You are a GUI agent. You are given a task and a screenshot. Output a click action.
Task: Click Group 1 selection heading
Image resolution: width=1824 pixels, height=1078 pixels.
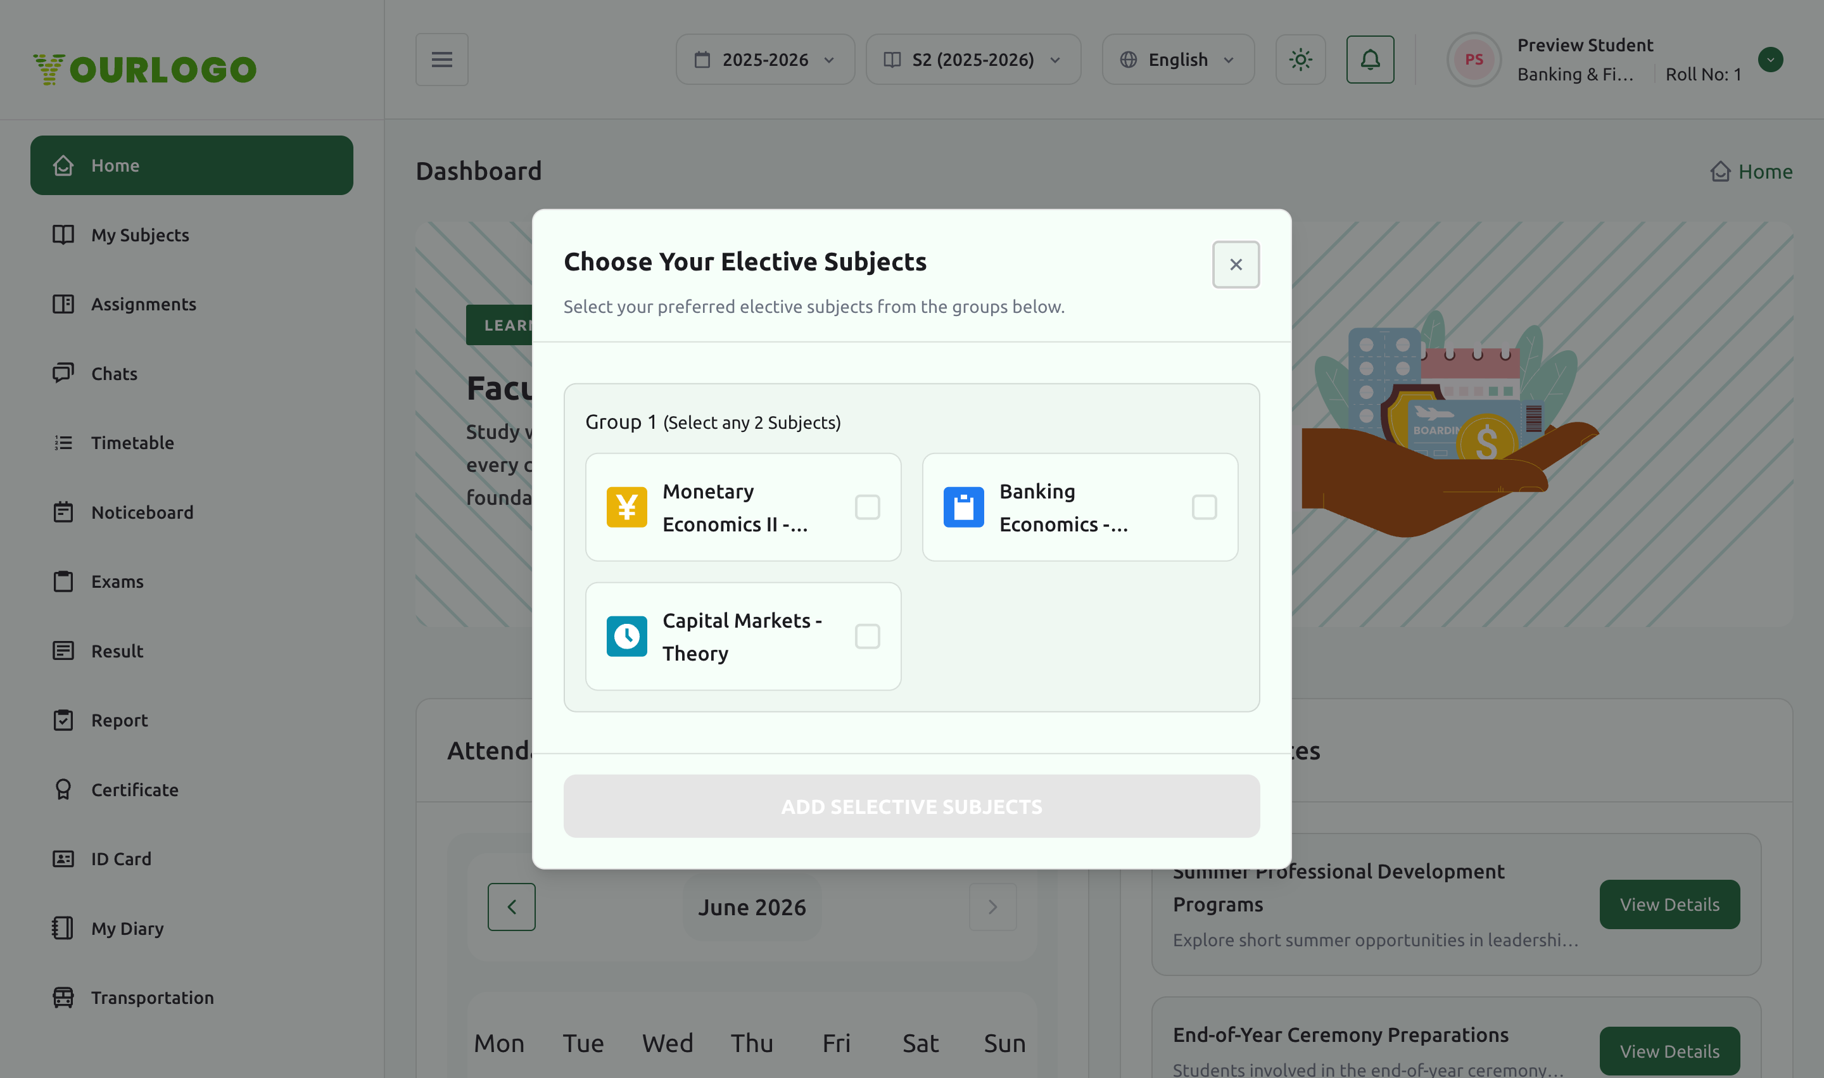click(x=712, y=422)
